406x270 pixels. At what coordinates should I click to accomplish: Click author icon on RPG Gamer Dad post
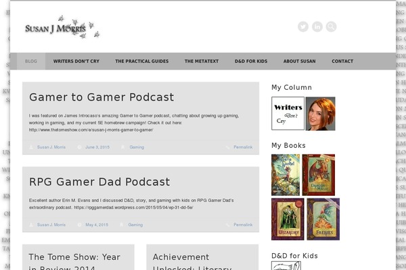point(31,225)
